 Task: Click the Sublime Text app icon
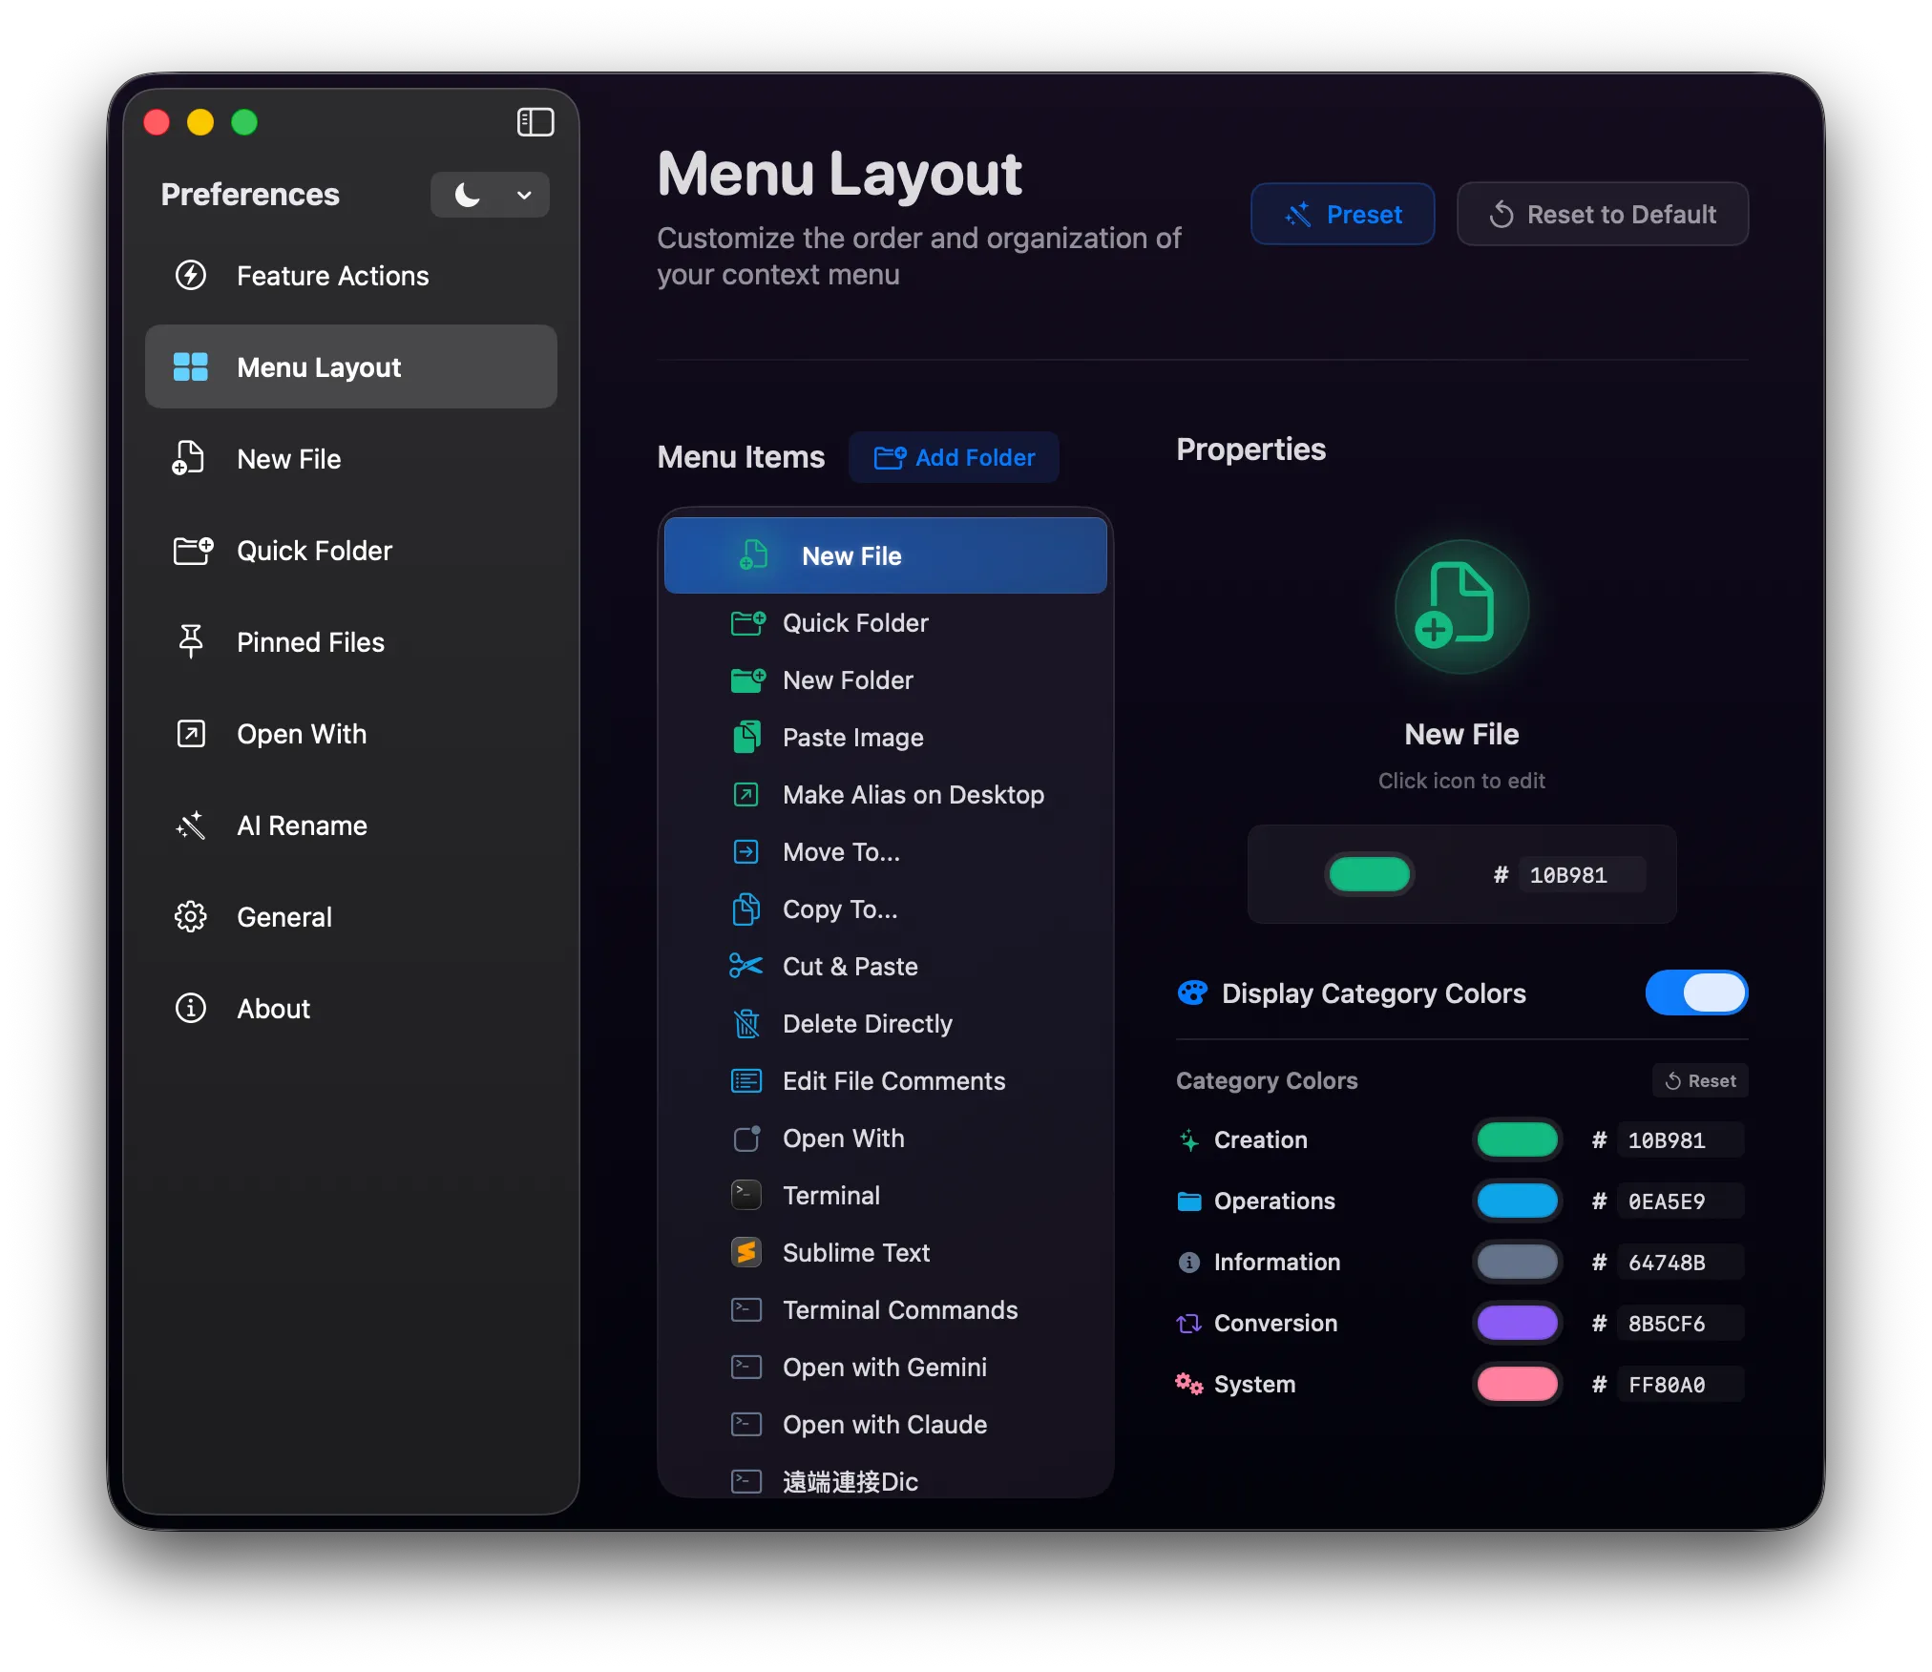coord(745,1252)
